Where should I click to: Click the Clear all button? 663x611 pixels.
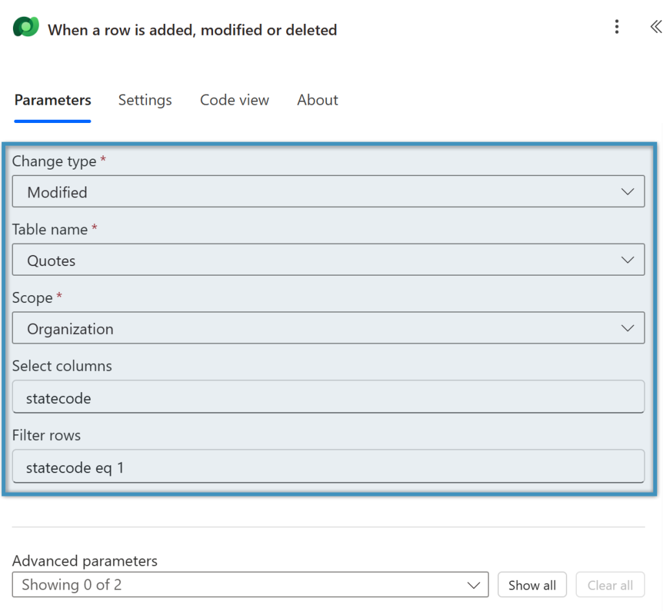609,584
